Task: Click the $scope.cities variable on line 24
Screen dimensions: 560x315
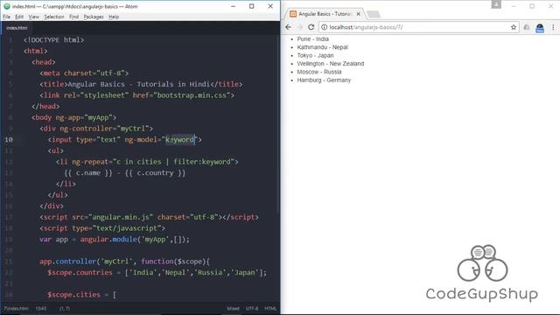Action: 73,295
